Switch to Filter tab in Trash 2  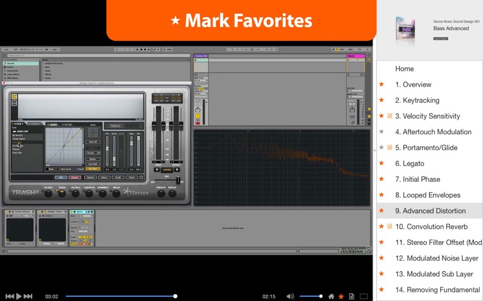[x=68, y=125]
